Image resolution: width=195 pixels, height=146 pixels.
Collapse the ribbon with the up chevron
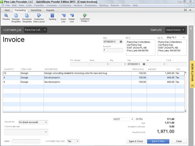click(190, 10)
